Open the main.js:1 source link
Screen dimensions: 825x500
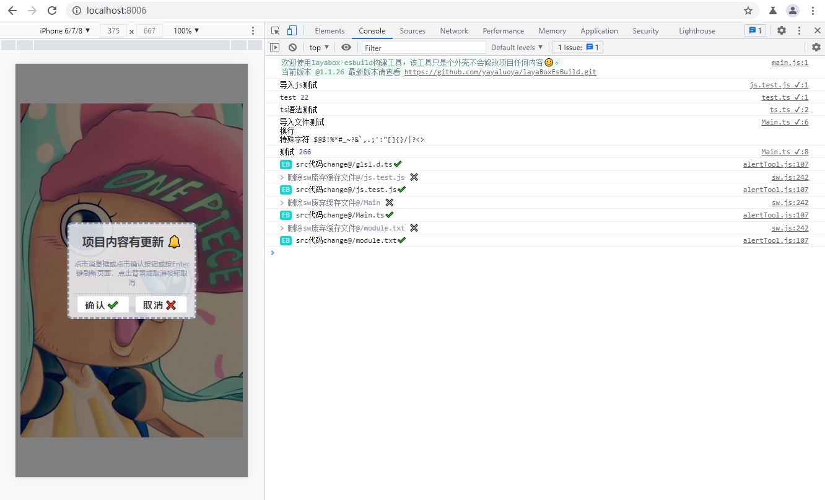(790, 63)
